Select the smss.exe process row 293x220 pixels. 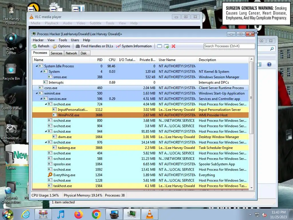pyautogui.click(x=140, y=77)
